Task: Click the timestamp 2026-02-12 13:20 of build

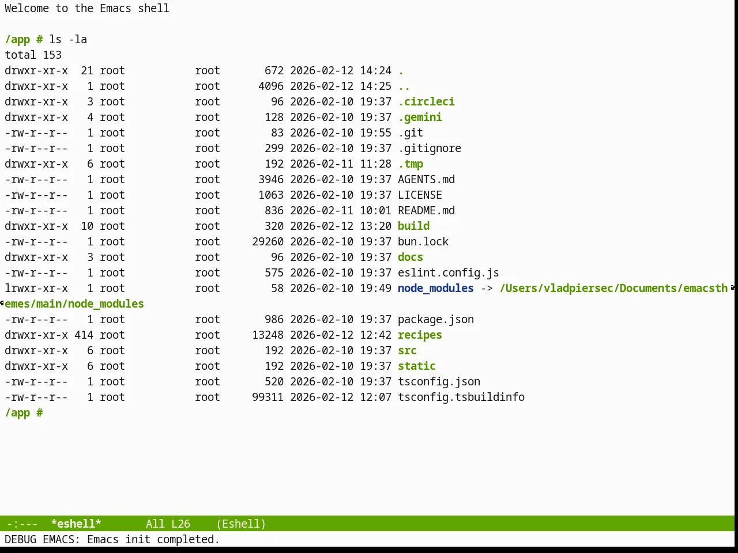Action: pyautogui.click(x=341, y=226)
